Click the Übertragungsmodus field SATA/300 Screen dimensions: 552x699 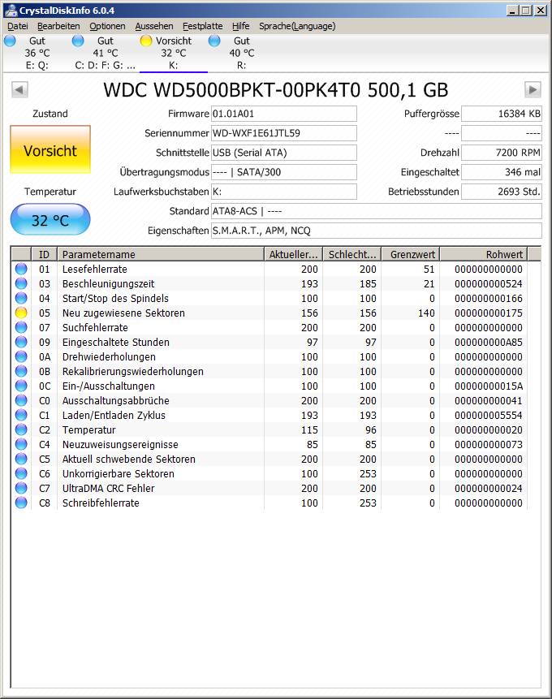[283, 172]
